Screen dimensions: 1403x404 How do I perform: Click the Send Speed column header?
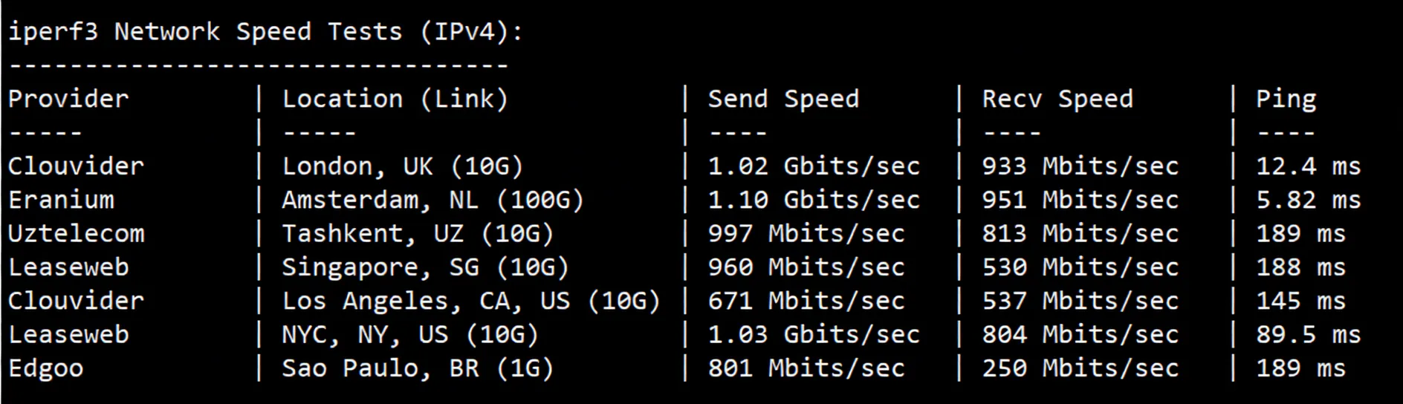point(783,99)
